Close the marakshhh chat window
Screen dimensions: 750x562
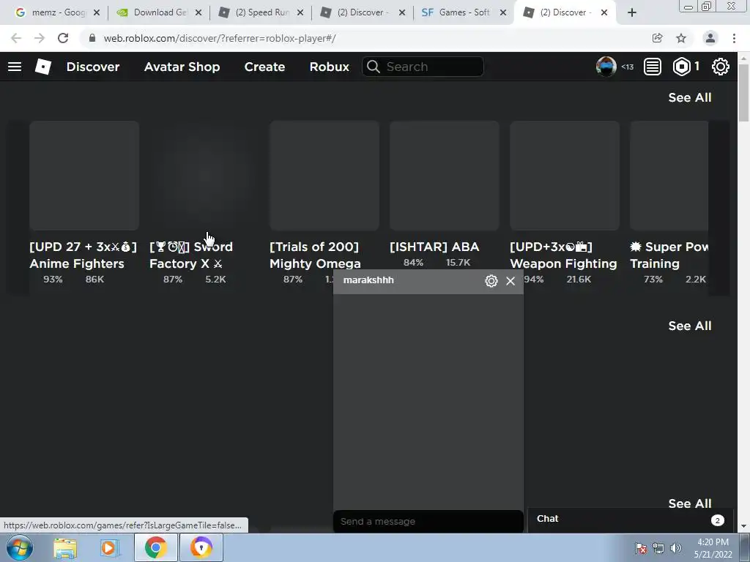tap(510, 280)
